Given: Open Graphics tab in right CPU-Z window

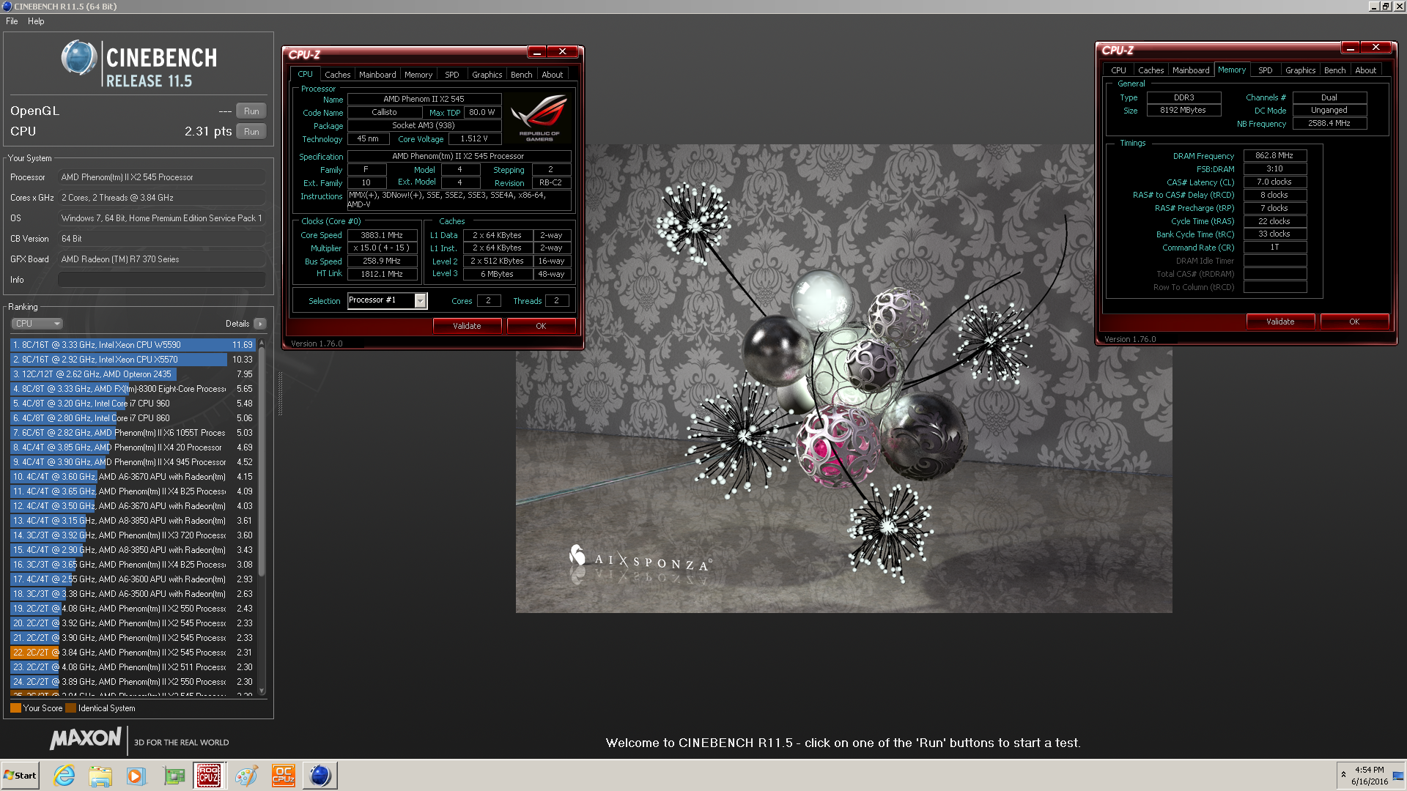Looking at the screenshot, I should (x=1301, y=70).
